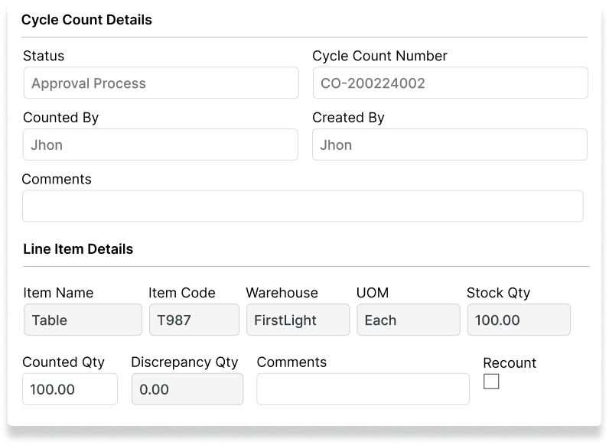Click the Item Code field with T987
This screenshot has height=445, width=609.
point(194,320)
